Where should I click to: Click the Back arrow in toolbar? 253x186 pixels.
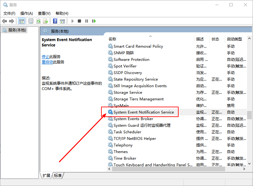(x=4, y=21)
